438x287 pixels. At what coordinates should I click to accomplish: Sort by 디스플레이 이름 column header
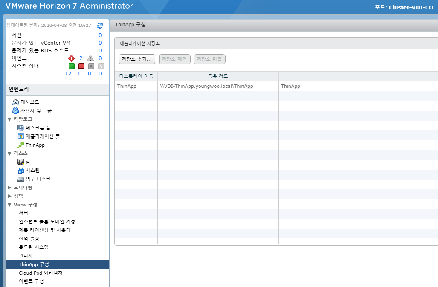[136, 76]
